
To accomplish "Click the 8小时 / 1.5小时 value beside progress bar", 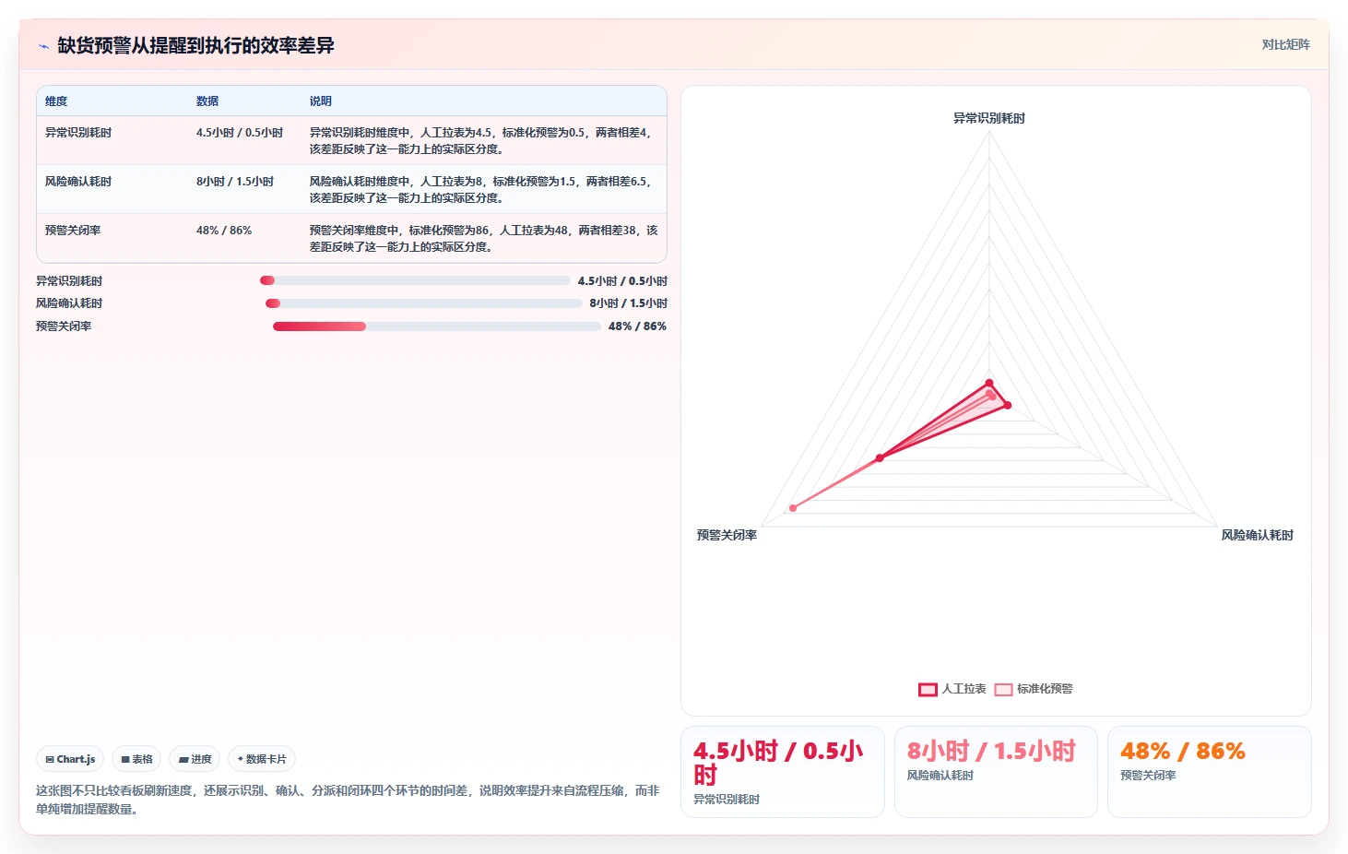I will pyautogui.click(x=629, y=303).
